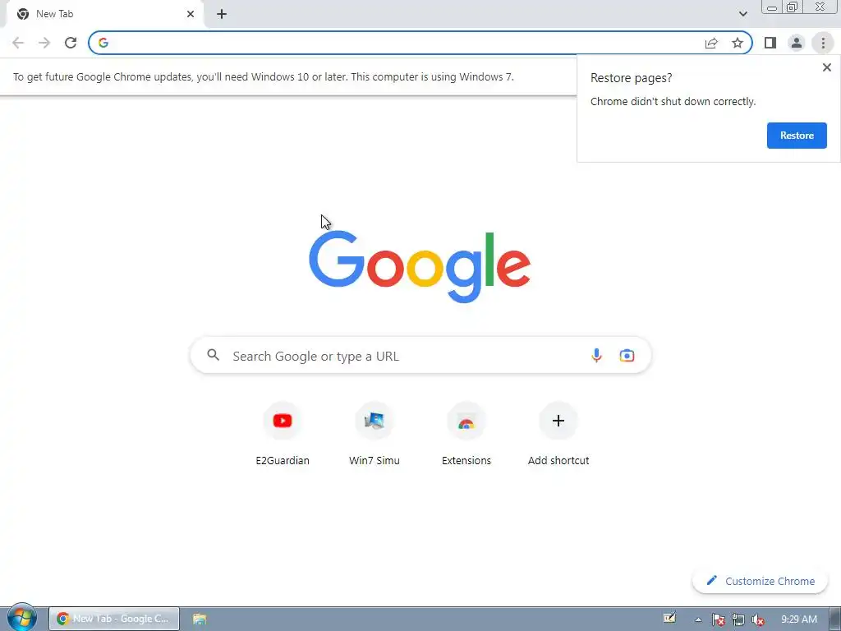Close the Chrome window

pyautogui.click(x=820, y=7)
